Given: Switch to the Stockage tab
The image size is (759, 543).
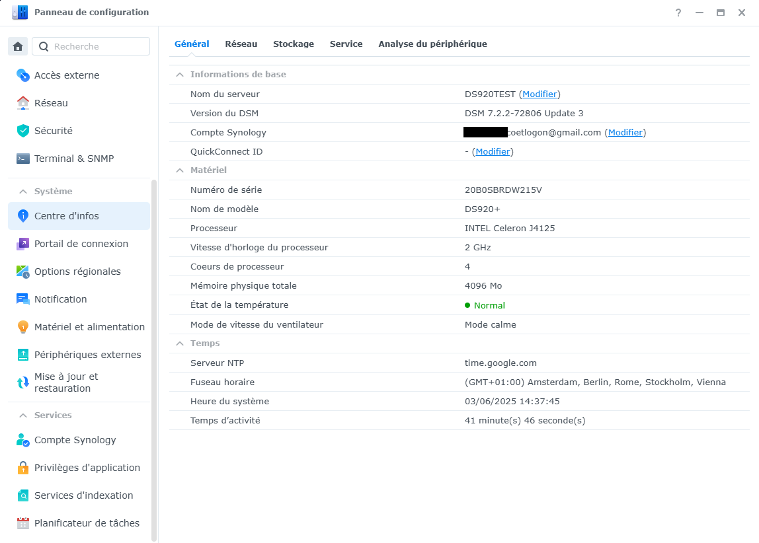Looking at the screenshot, I should 294,44.
